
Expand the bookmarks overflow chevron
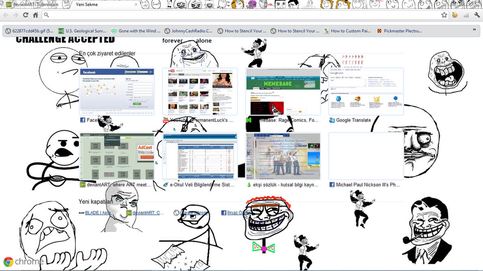[474, 30]
